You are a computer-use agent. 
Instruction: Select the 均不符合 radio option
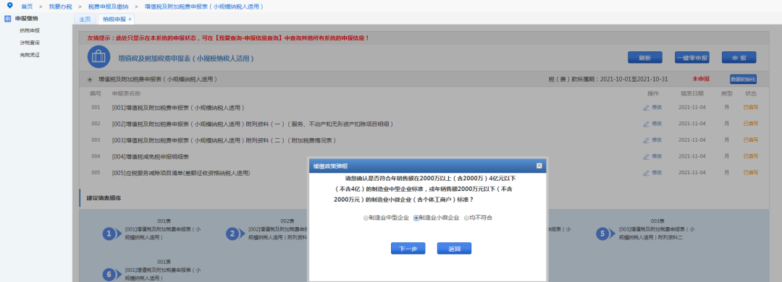coord(467,218)
